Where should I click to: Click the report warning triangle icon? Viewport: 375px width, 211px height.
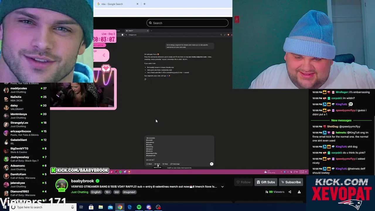point(299,192)
